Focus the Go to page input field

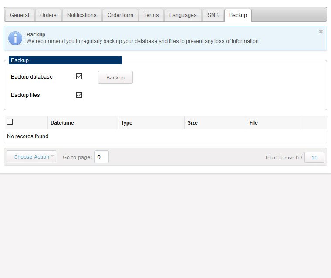tap(101, 157)
